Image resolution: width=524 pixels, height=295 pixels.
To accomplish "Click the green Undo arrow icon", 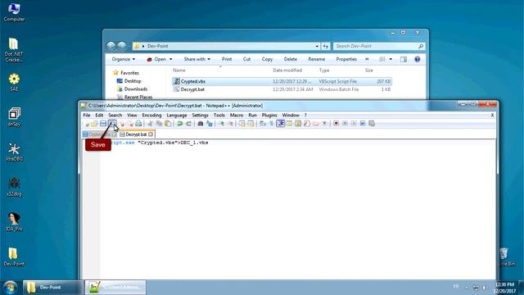I will (180, 124).
